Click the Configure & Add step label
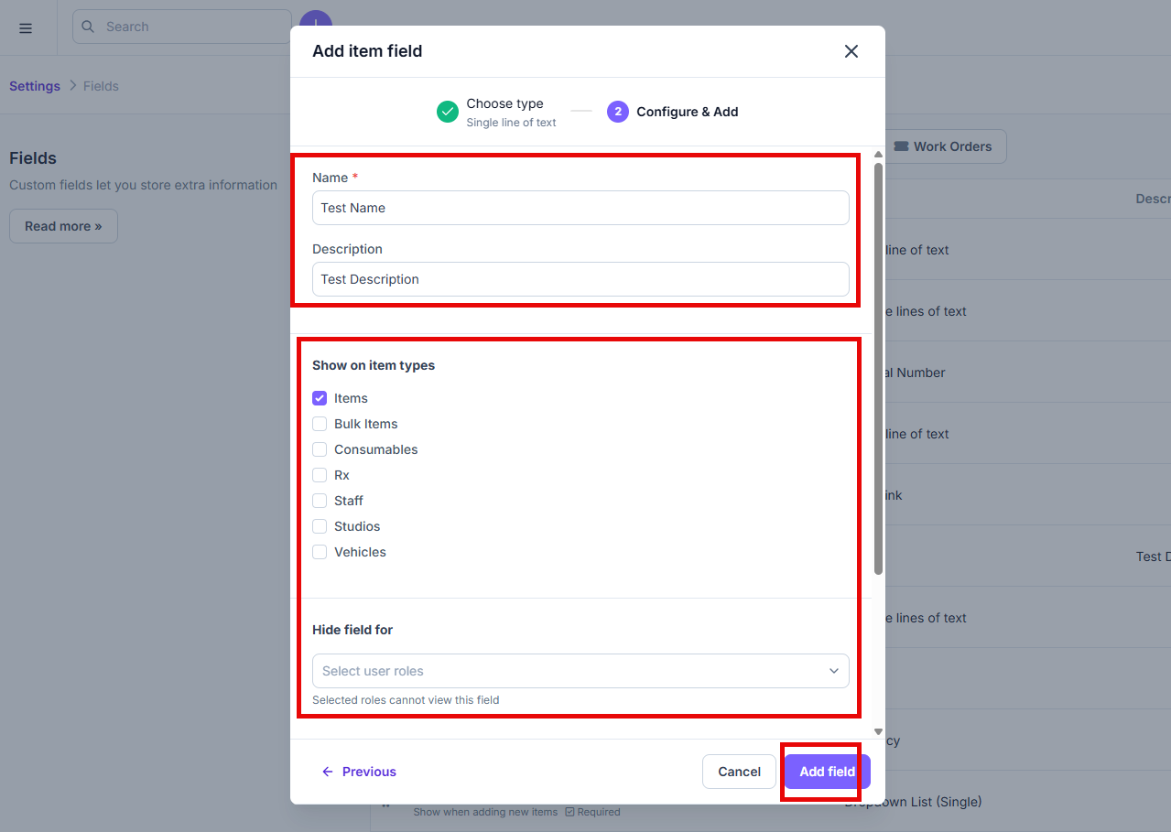Viewport: 1171px width, 832px height. click(688, 112)
